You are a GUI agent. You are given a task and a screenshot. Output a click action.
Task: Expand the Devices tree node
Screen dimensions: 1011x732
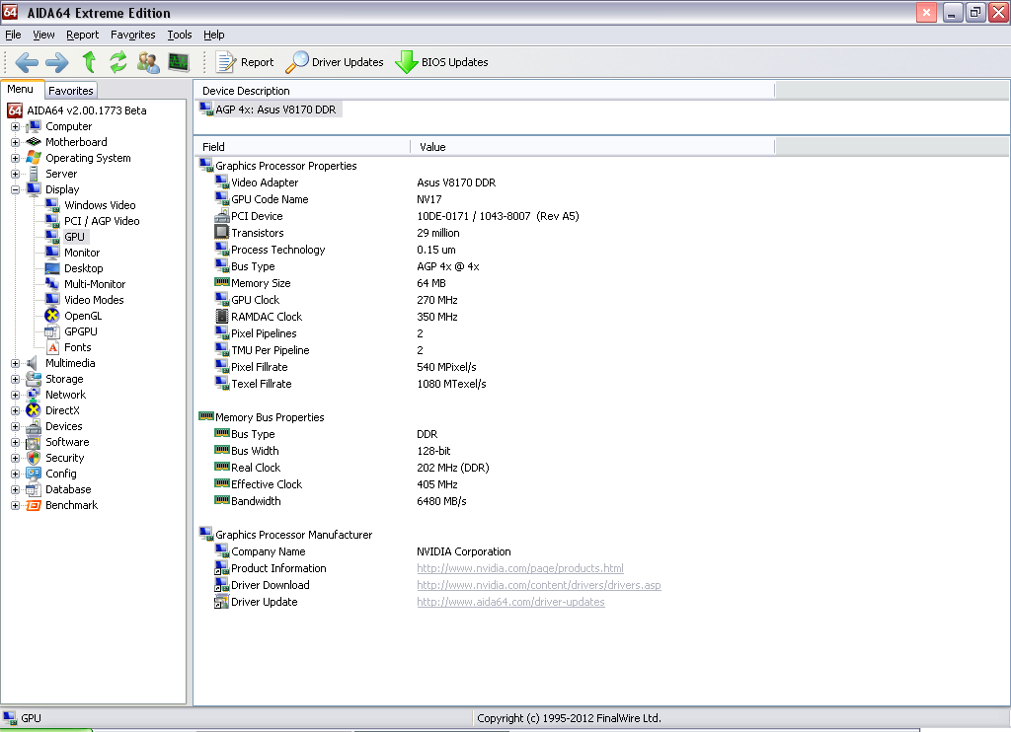[16, 426]
